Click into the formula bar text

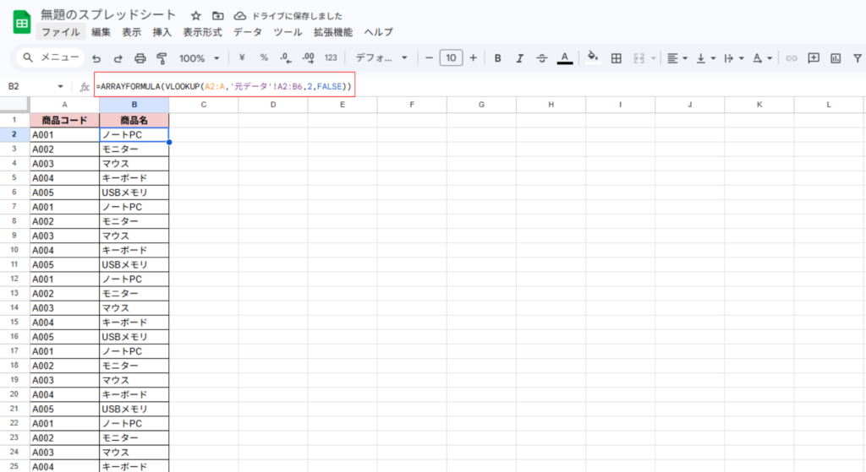point(223,87)
